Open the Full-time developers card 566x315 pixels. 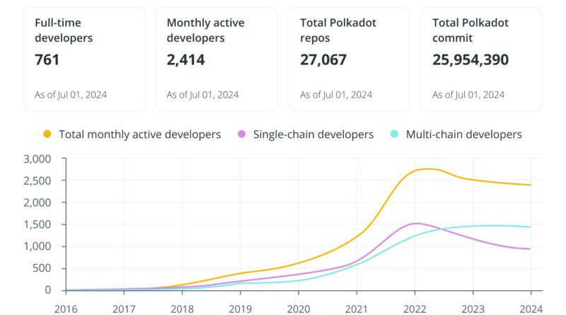85,59
